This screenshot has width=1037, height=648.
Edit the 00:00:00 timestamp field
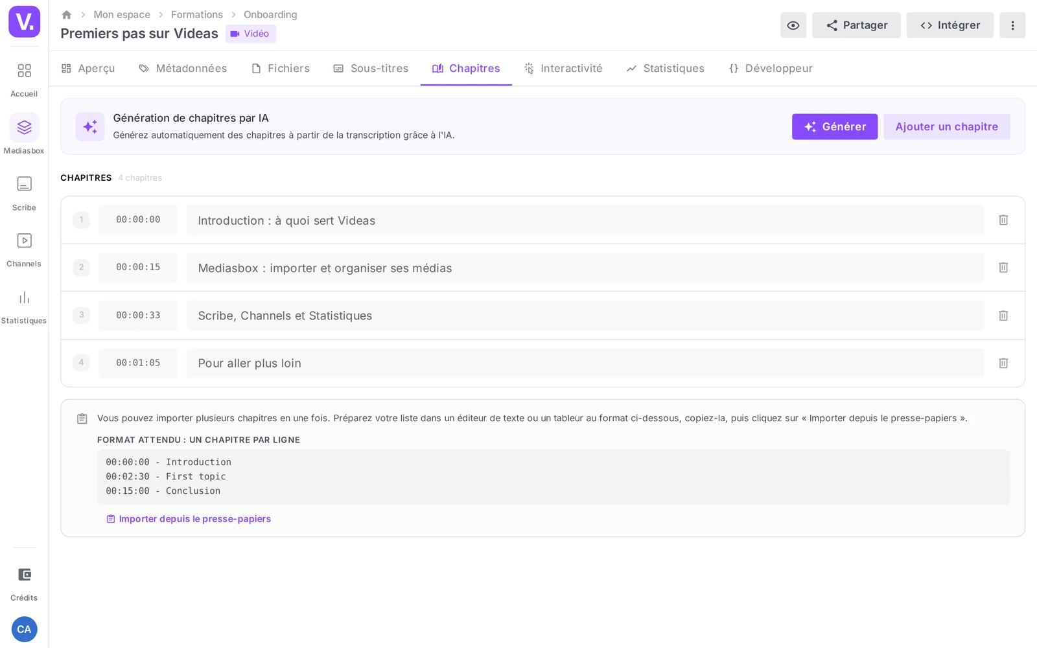pos(138,220)
